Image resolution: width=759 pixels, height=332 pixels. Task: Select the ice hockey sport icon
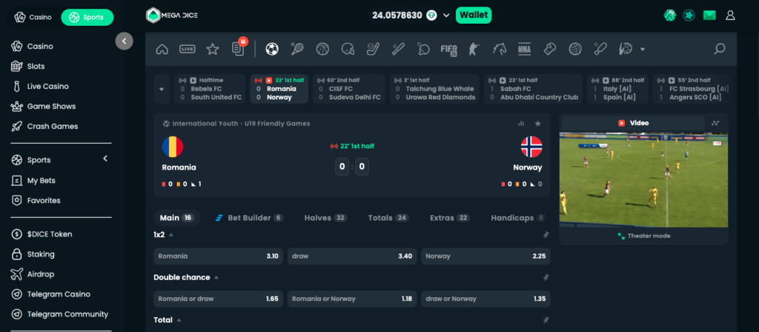[373, 49]
